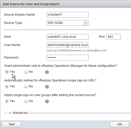Image resolution: width=131 pixels, height=129 pixels.
Task: Click the Advanced section label
Action: point(20,113)
